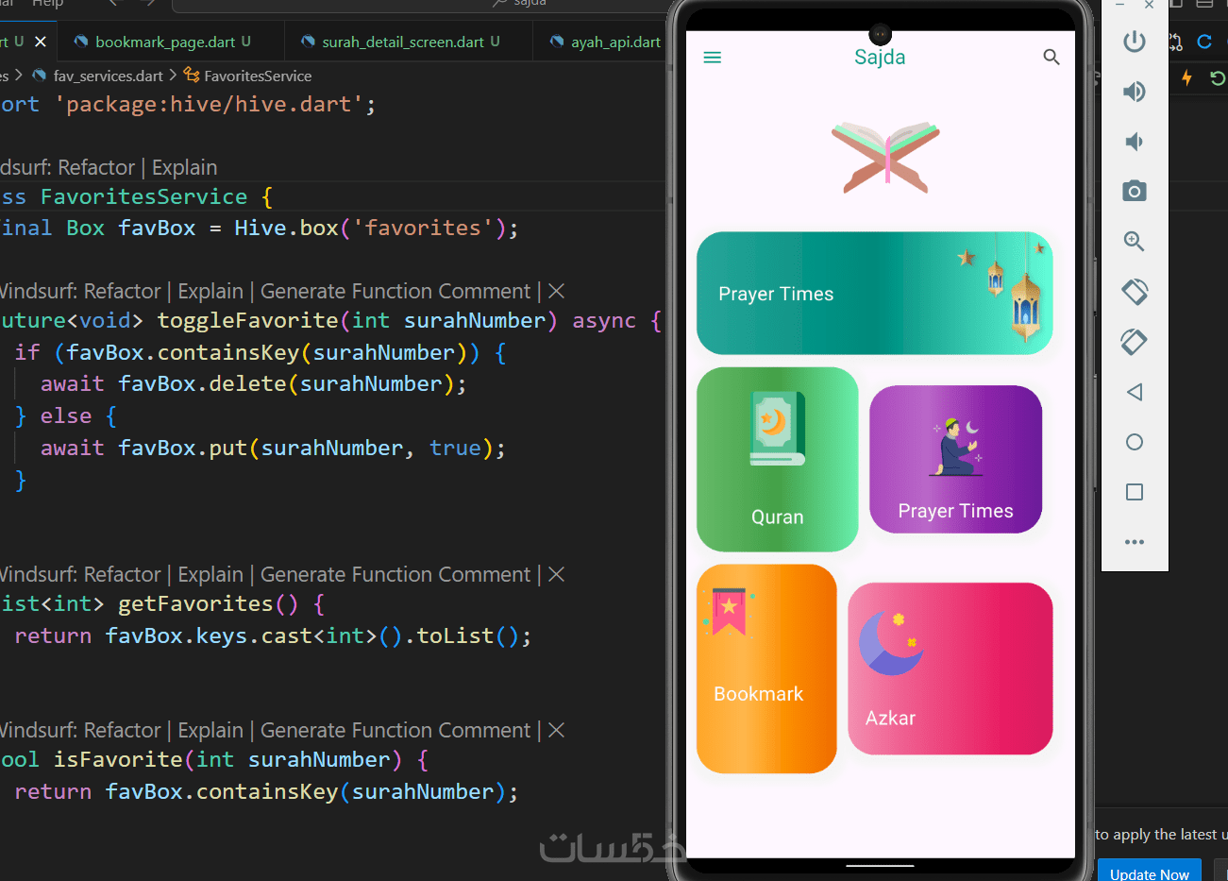This screenshot has width=1228, height=881.
Task: Click the green hot restart icon
Action: click(x=1219, y=77)
